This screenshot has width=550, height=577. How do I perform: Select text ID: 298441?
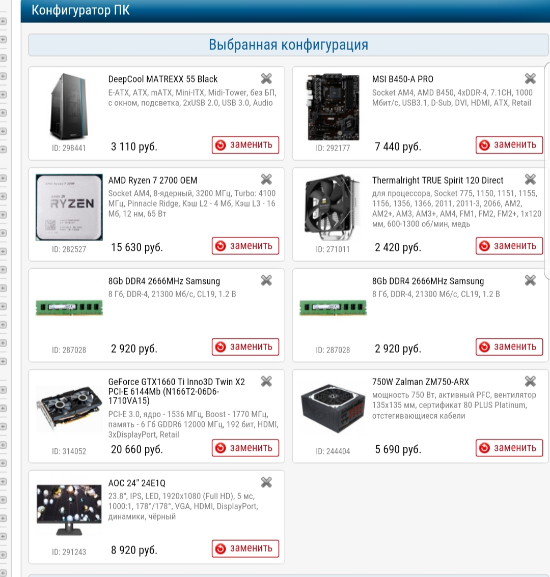(x=69, y=148)
